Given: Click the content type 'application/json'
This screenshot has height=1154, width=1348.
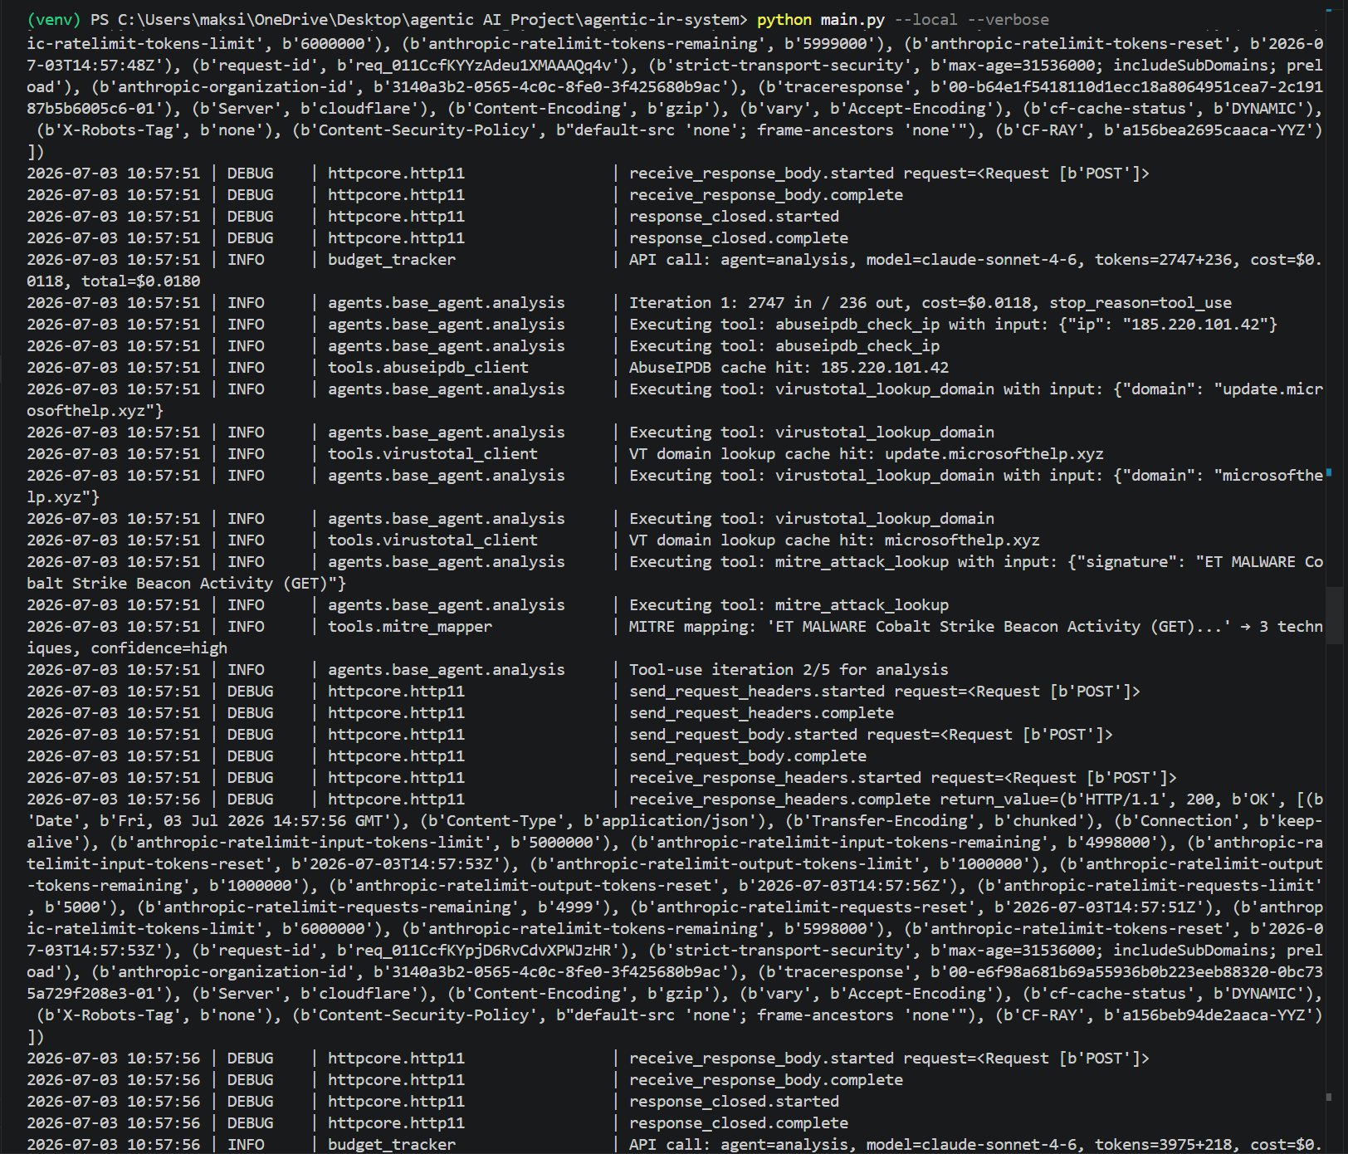Looking at the screenshot, I should (674, 821).
